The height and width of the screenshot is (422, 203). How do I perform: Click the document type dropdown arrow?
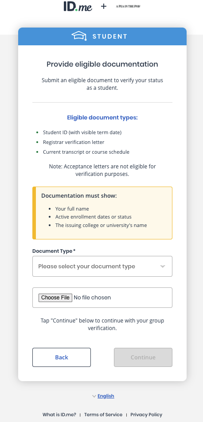coord(163,267)
